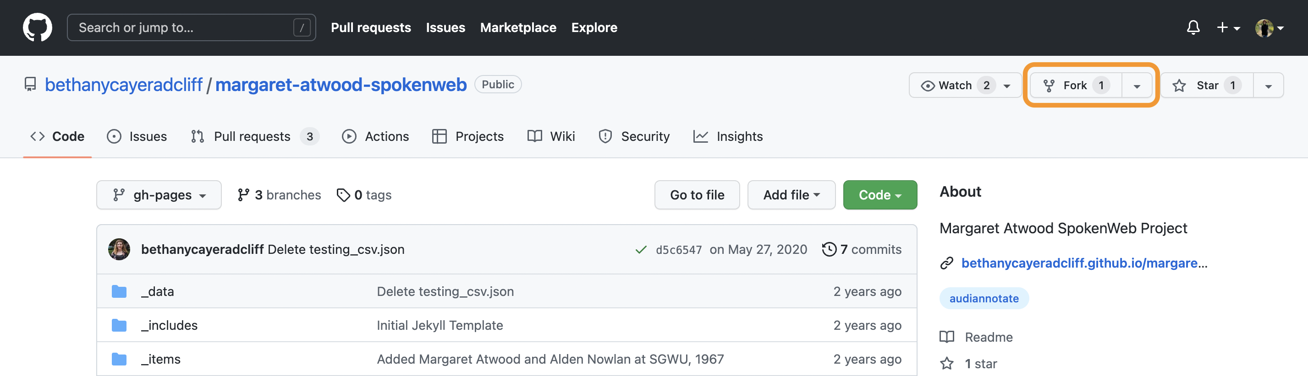Click the Public visibility badge
This screenshot has height=376, width=1308.
[x=498, y=84]
